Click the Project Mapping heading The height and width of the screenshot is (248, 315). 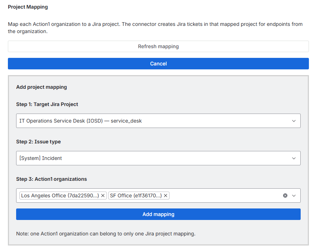pyautogui.click(x=28, y=7)
